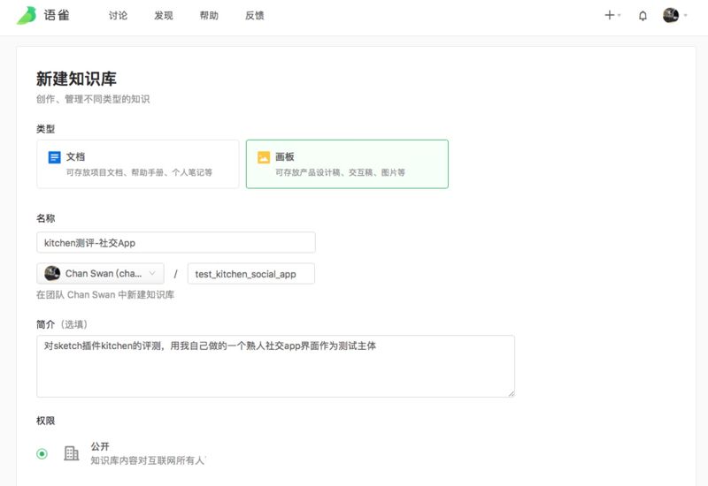Focus the 简介 description textarea
The image size is (708, 486).
[x=275, y=366]
